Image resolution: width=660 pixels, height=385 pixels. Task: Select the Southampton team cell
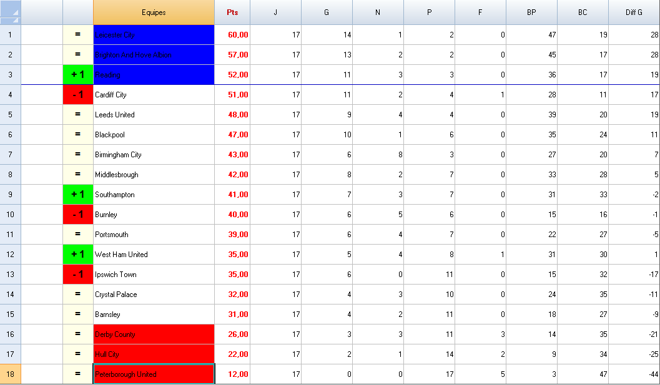(154, 195)
